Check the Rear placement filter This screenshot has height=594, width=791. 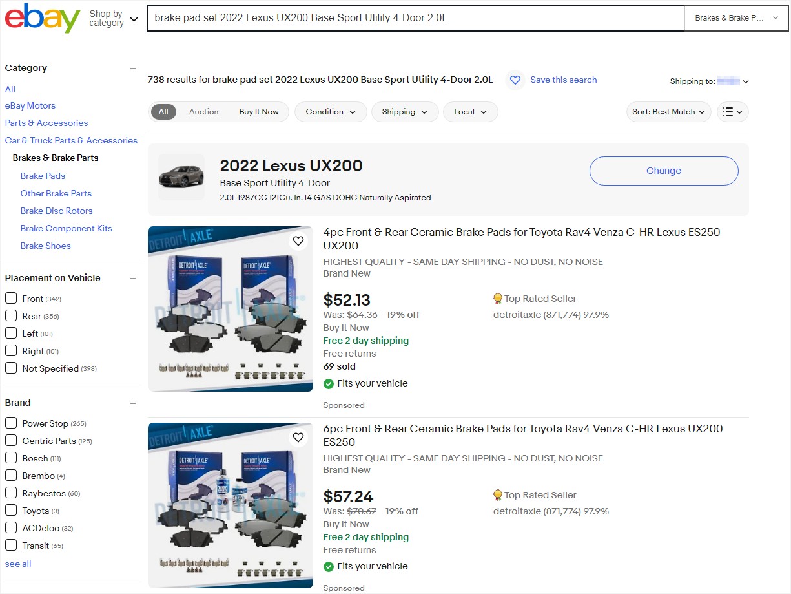11,315
